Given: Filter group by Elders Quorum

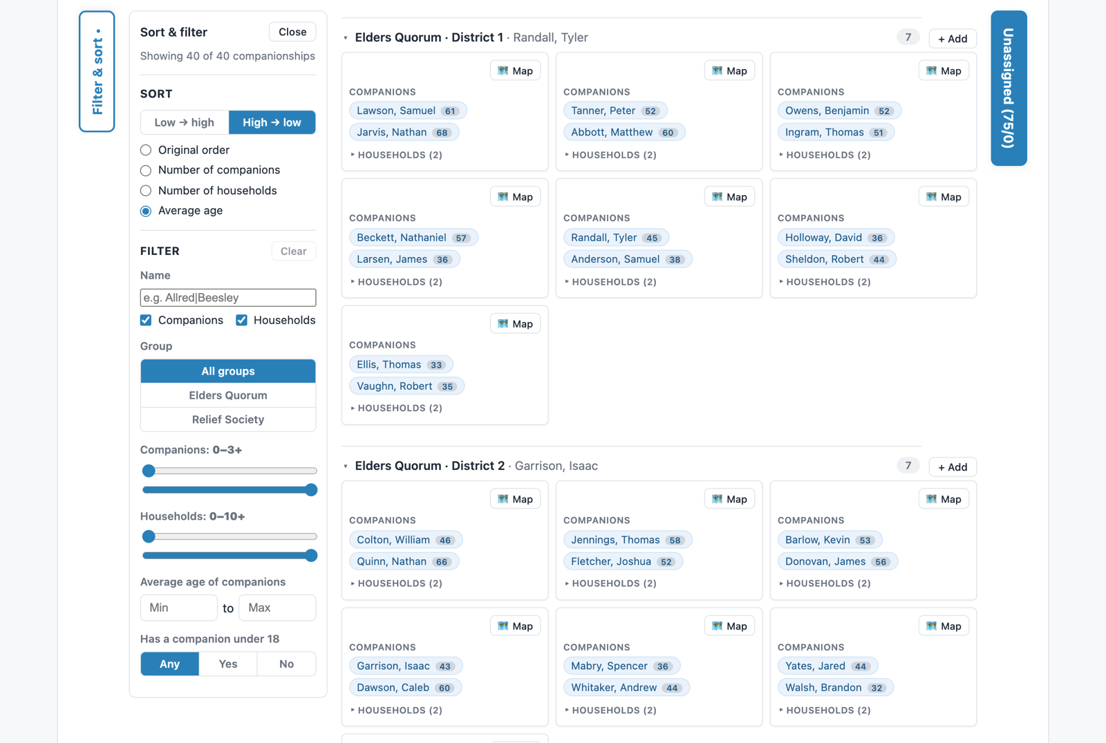Looking at the screenshot, I should (228, 395).
